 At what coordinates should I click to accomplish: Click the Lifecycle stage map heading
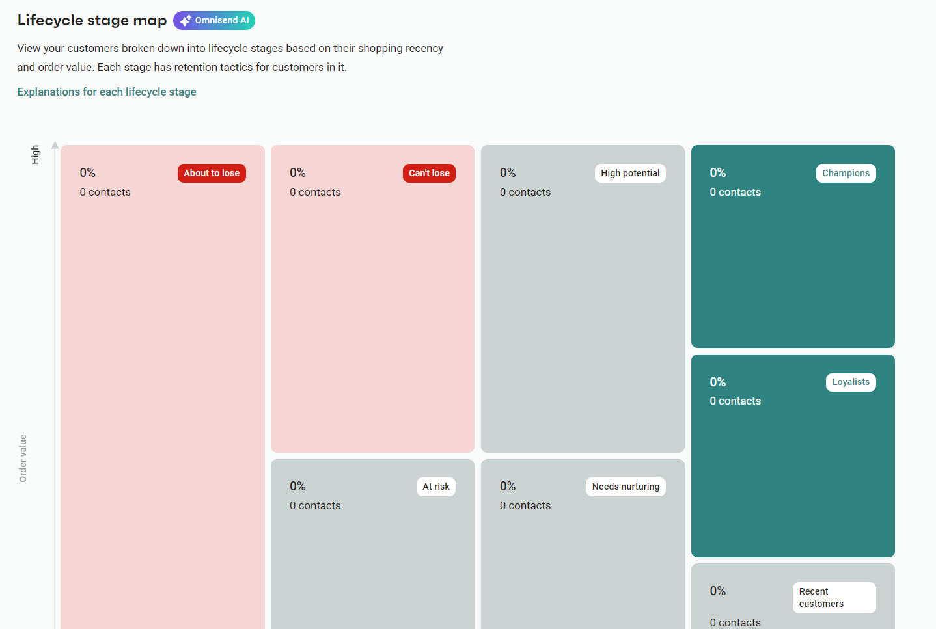click(92, 20)
